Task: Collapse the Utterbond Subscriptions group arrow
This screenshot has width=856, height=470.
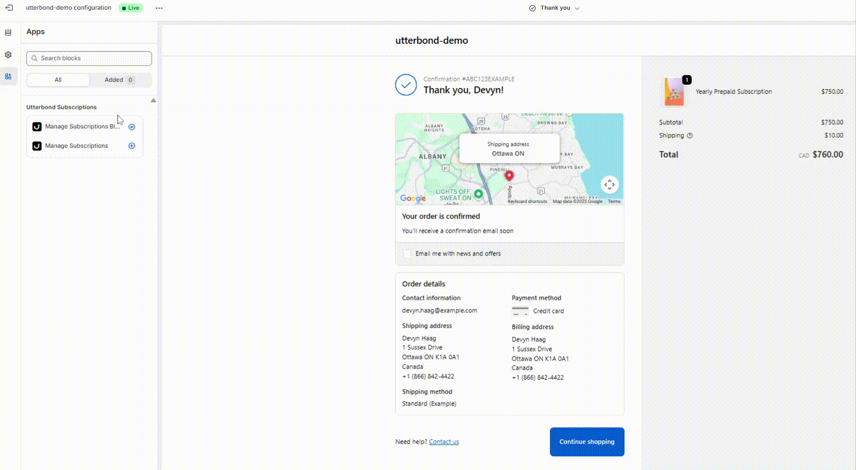Action: (153, 101)
